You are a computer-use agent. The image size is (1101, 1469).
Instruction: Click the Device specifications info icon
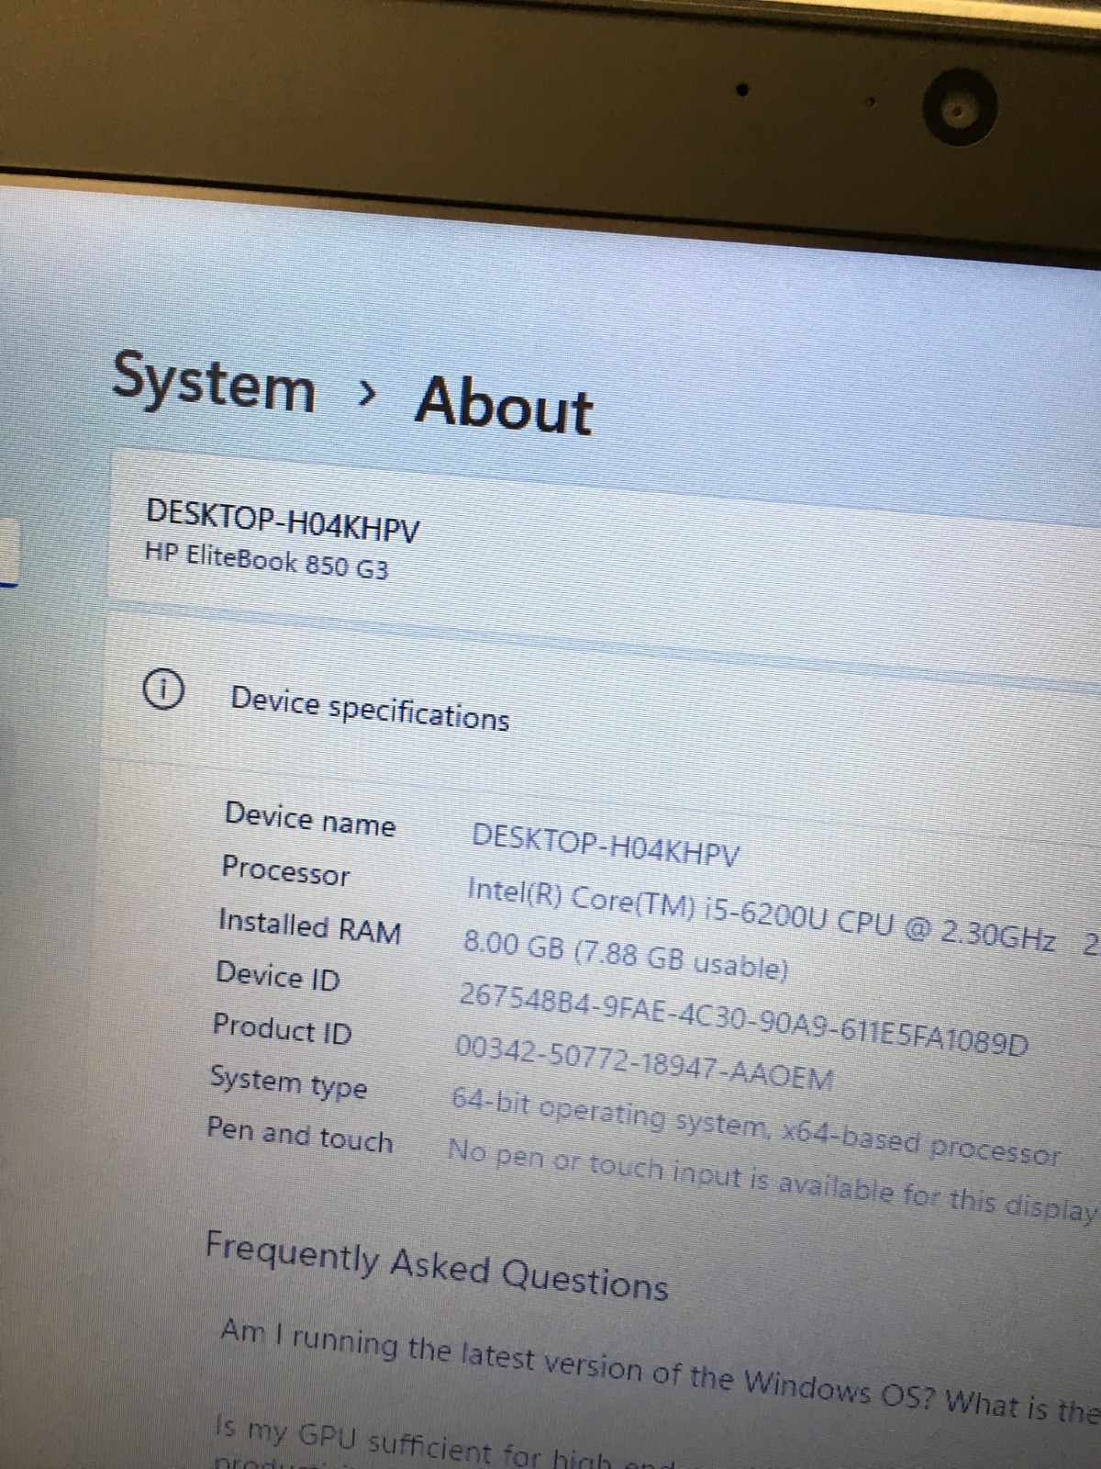162,690
